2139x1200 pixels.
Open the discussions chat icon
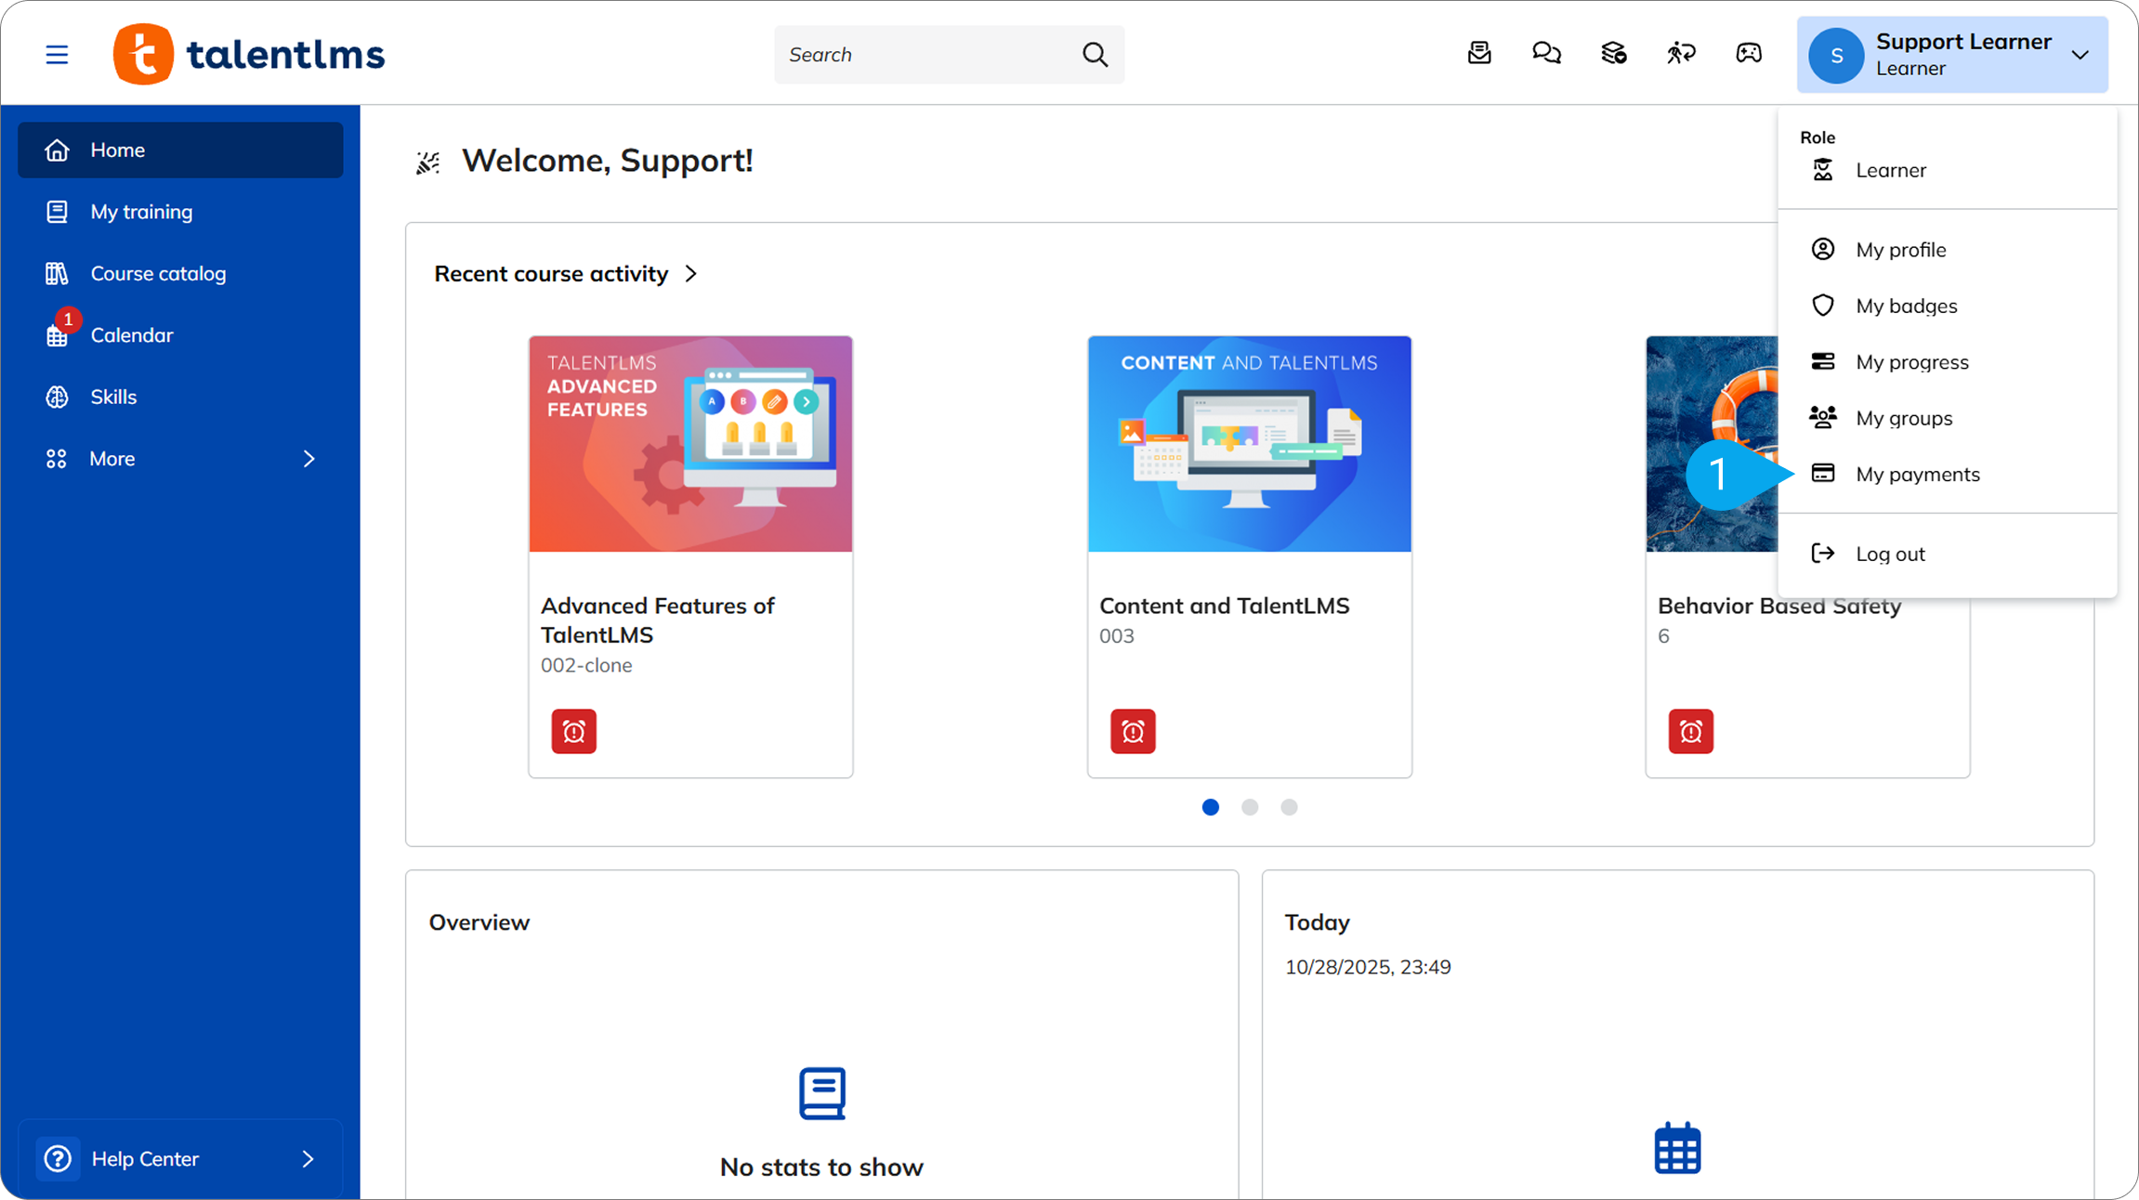[1546, 54]
